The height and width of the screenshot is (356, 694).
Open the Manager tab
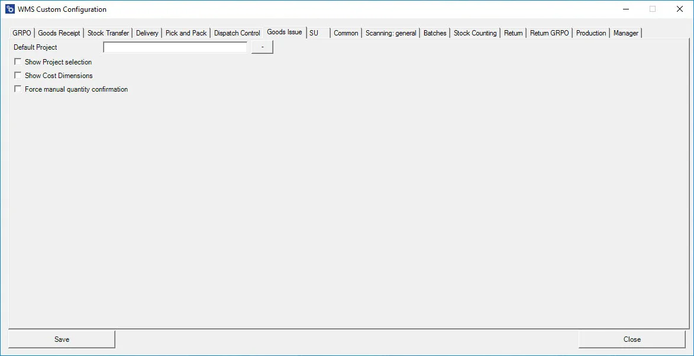coord(626,33)
